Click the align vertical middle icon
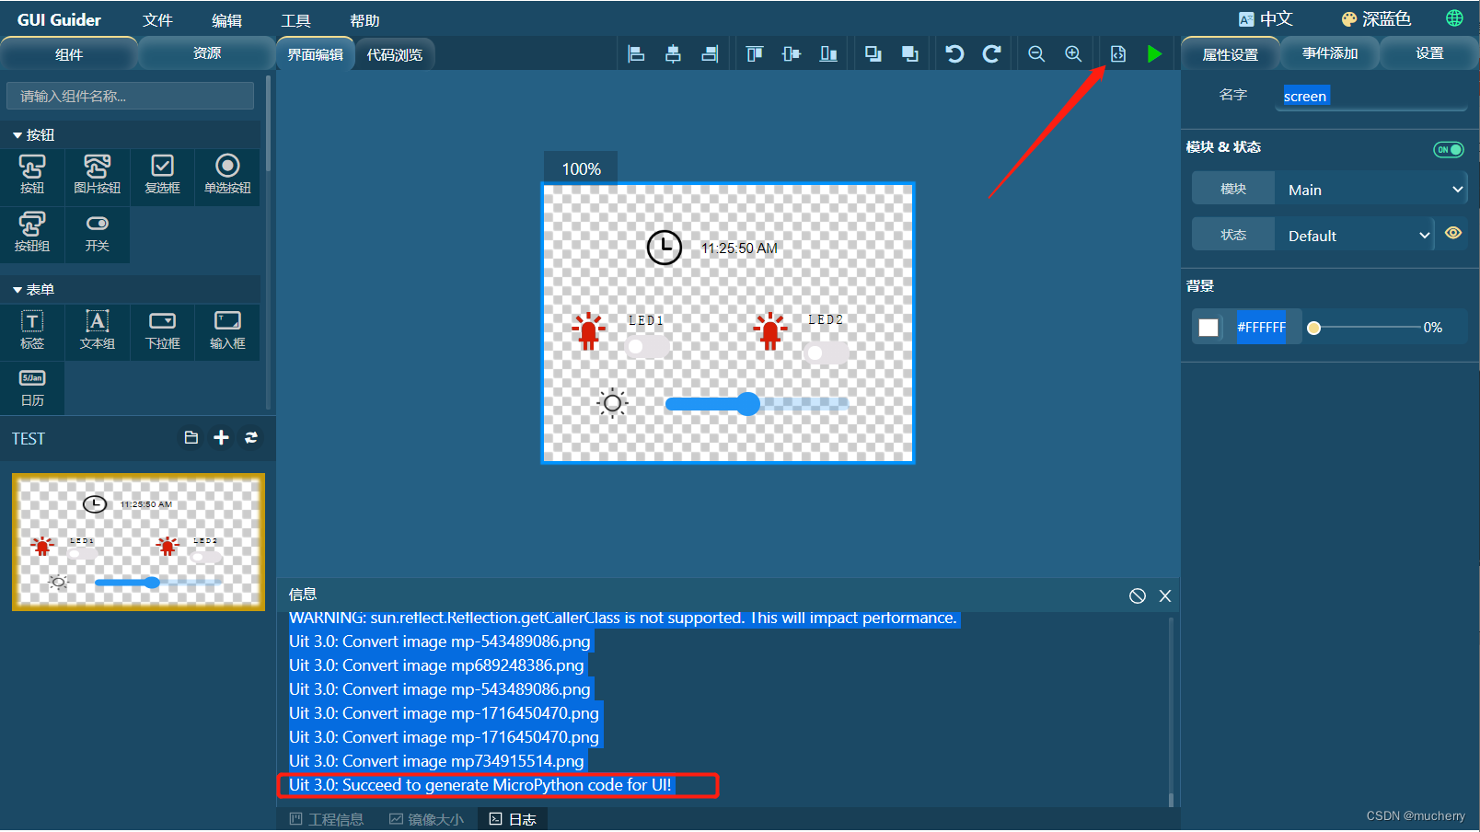The height and width of the screenshot is (832, 1480). 792,54
